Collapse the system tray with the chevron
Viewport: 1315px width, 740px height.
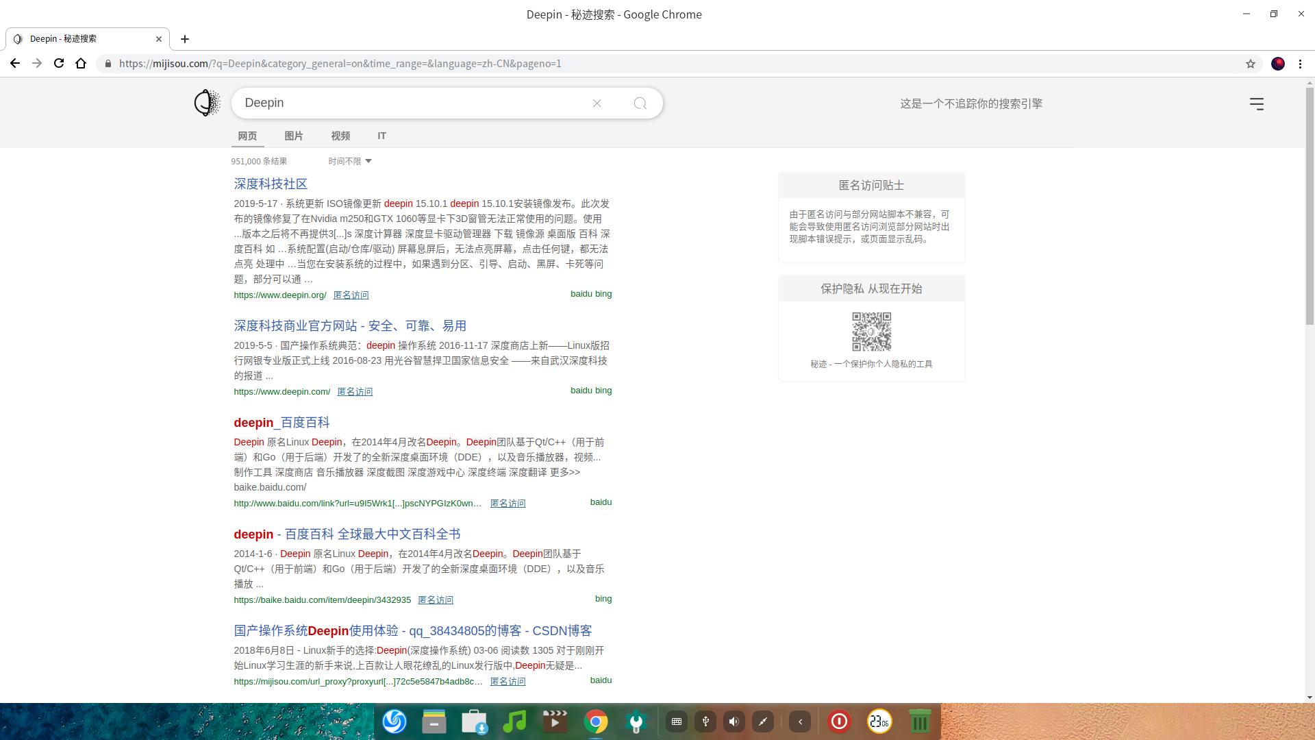tap(800, 721)
